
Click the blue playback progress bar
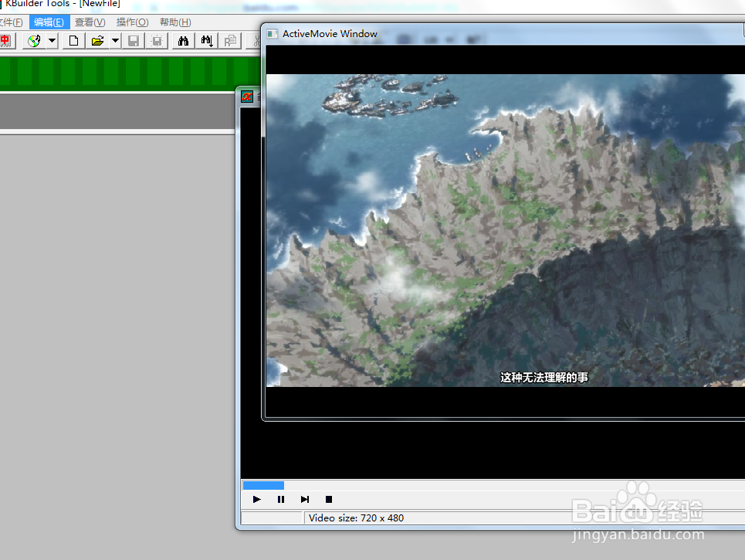click(263, 485)
